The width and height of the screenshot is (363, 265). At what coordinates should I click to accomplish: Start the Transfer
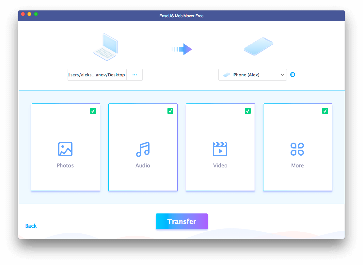point(182,221)
